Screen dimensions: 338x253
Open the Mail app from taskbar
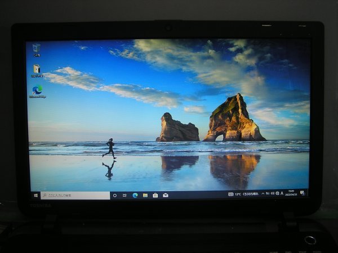click(x=166, y=195)
